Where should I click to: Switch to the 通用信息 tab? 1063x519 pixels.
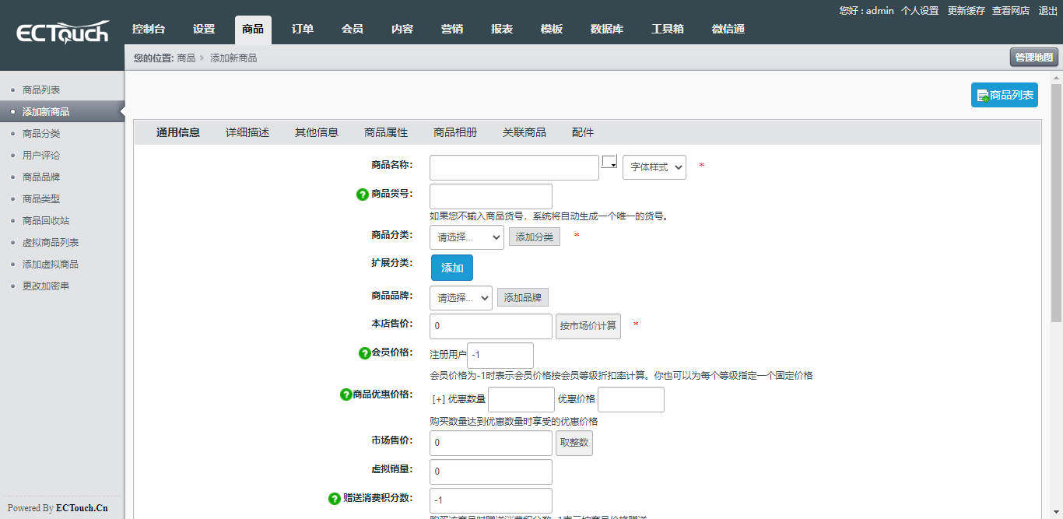pos(178,132)
